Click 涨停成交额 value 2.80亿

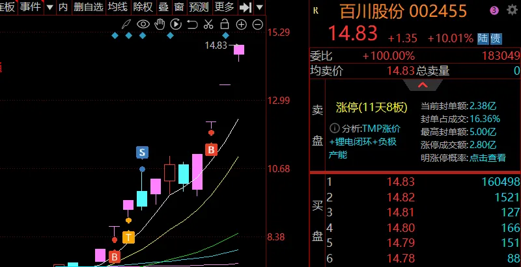(x=482, y=145)
